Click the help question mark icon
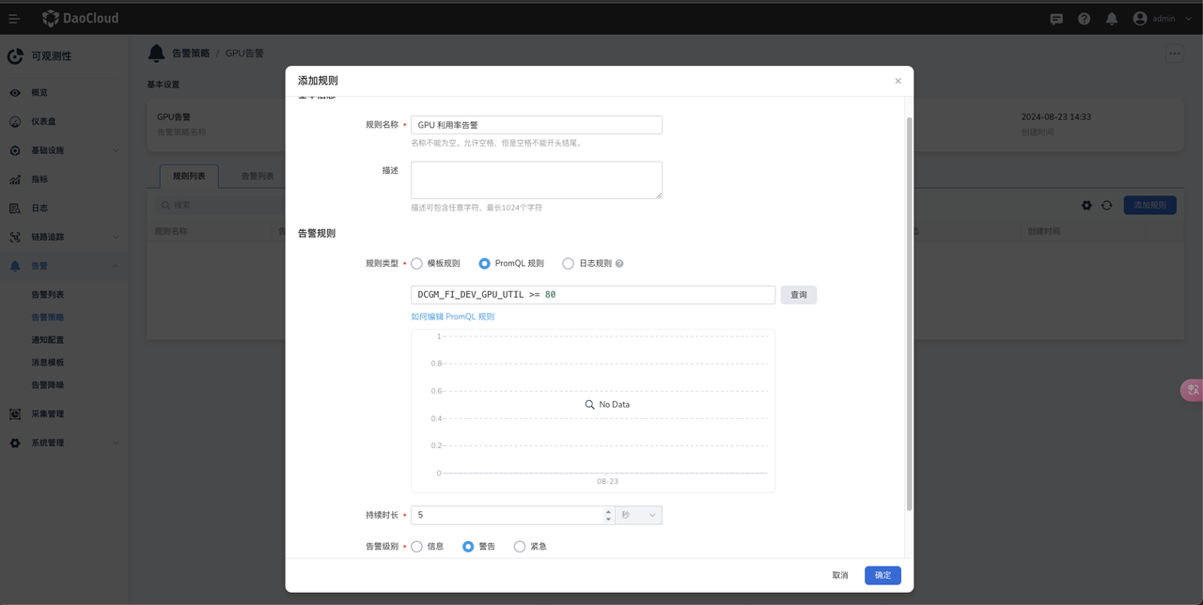1203x605 pixels. coord(1084,19)
